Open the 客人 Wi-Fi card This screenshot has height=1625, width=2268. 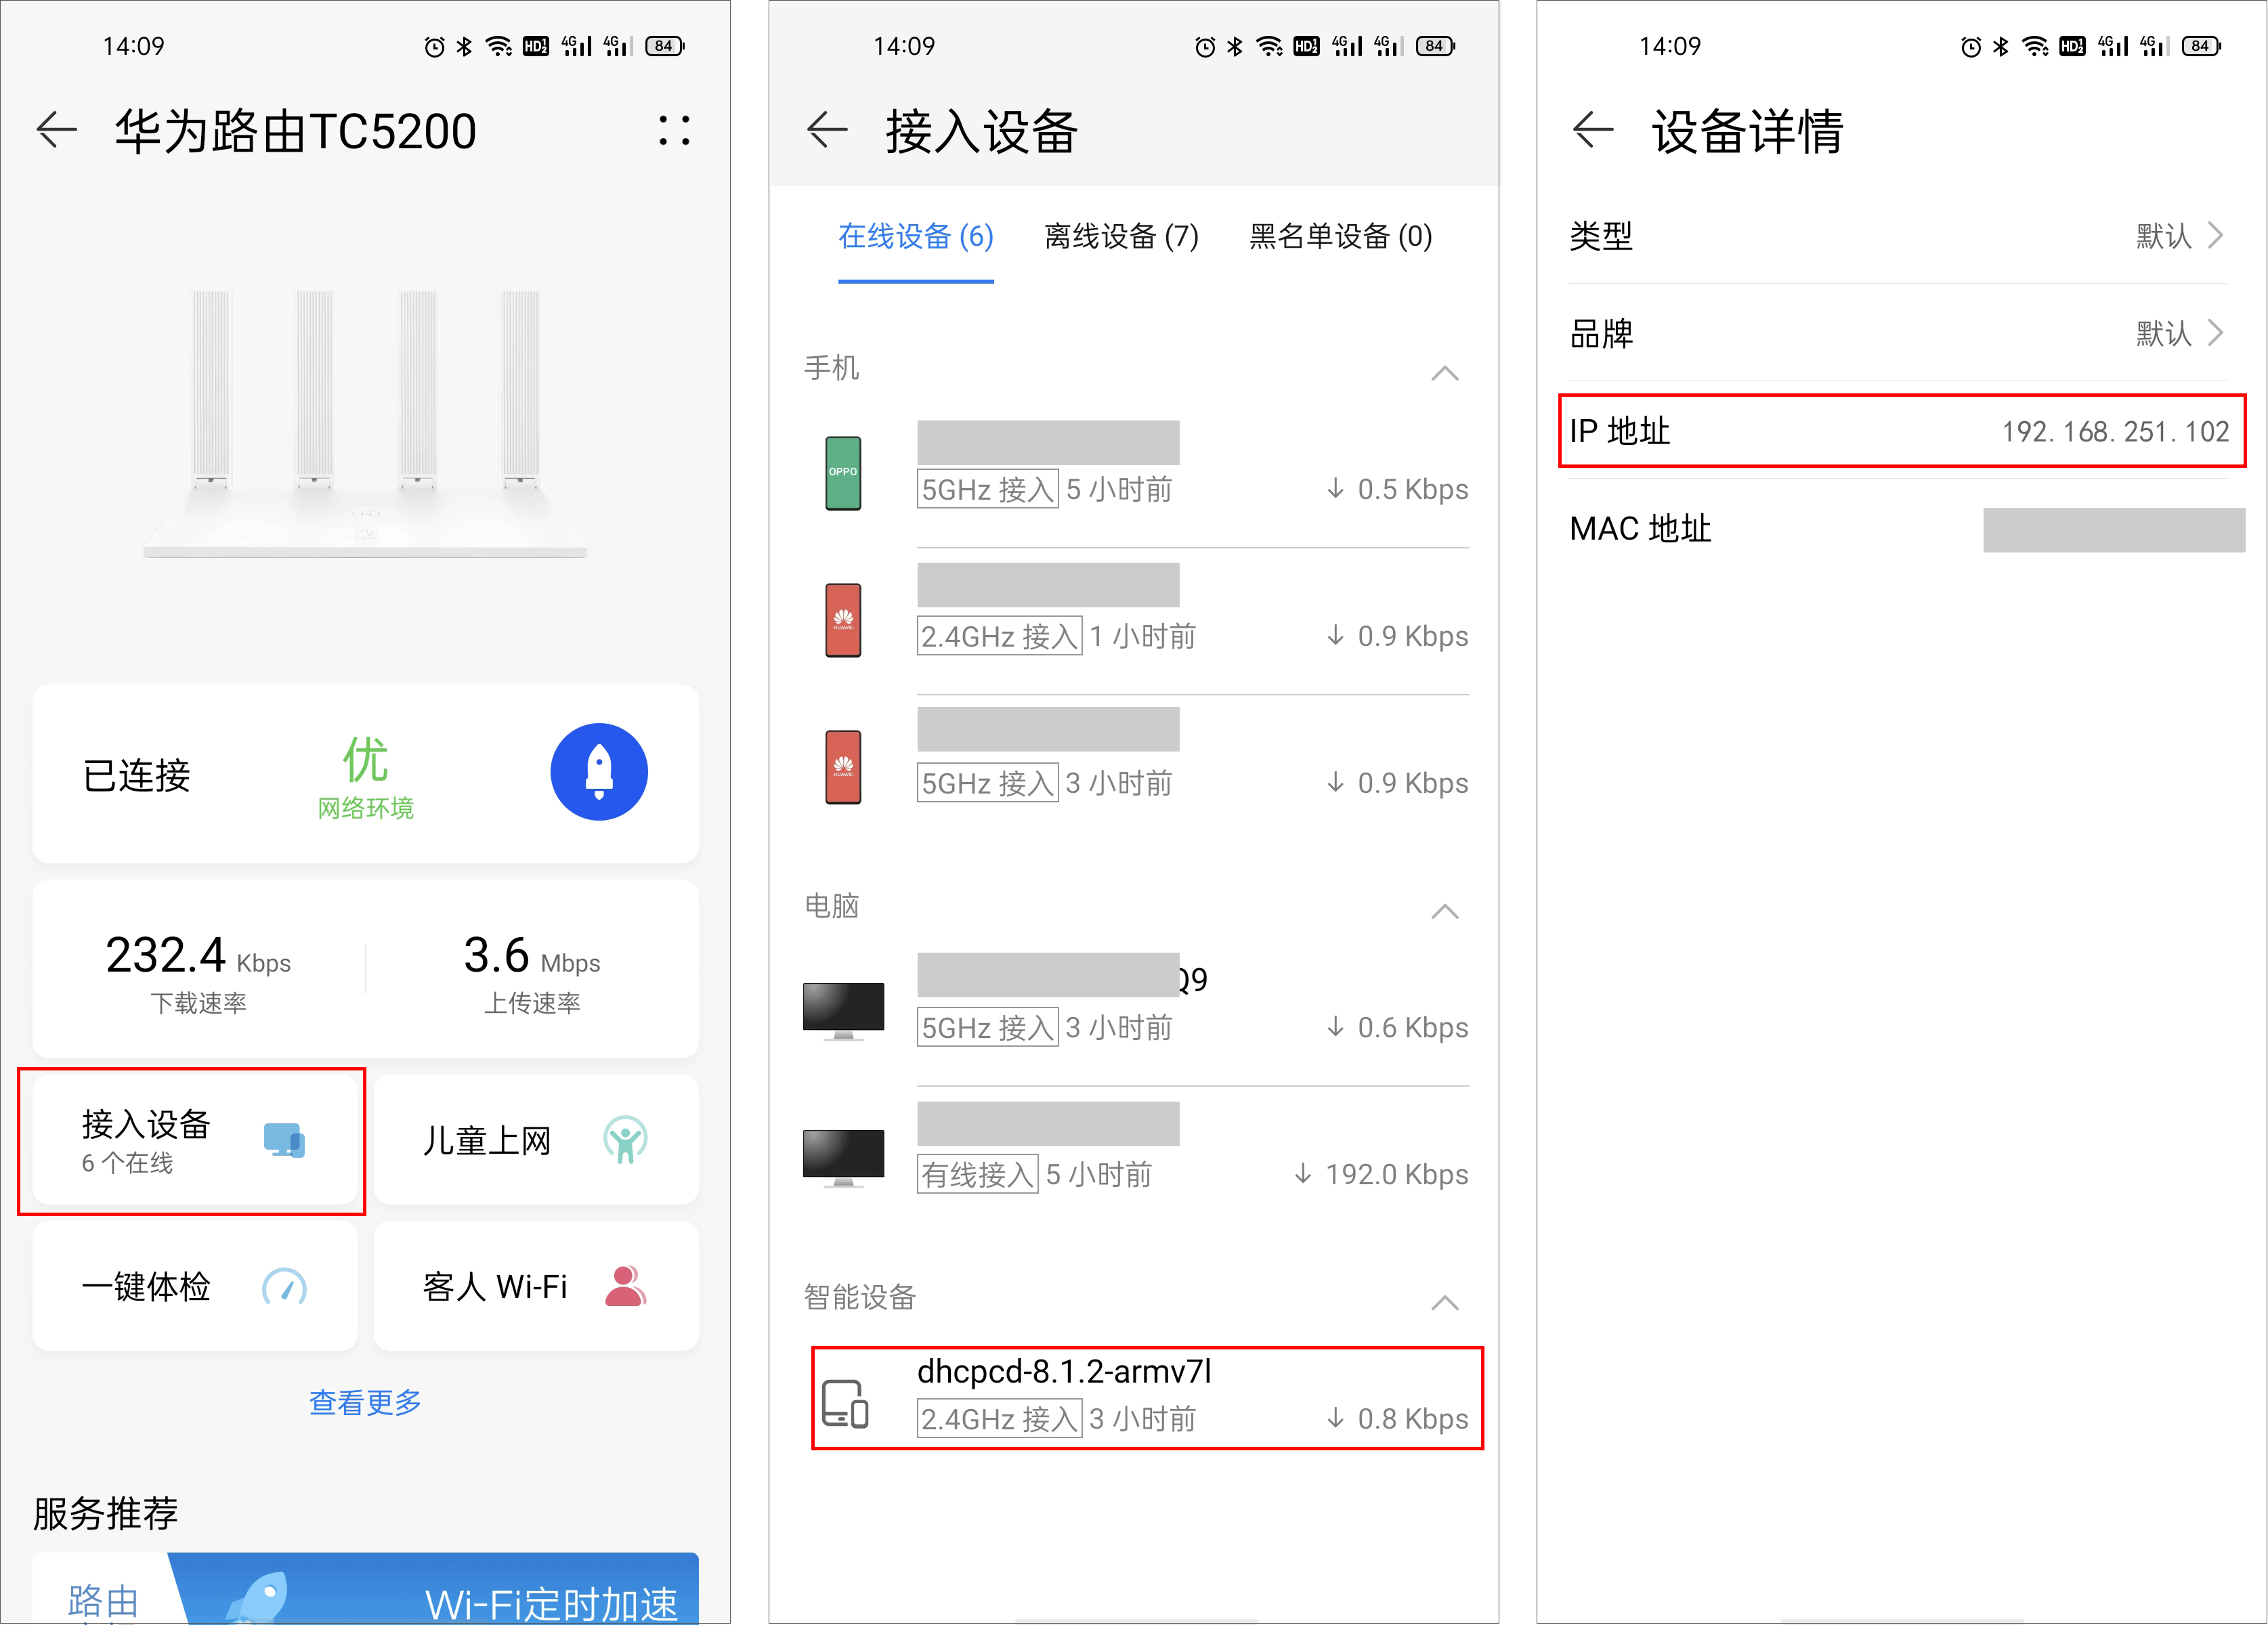click(x=535, y=1286)
